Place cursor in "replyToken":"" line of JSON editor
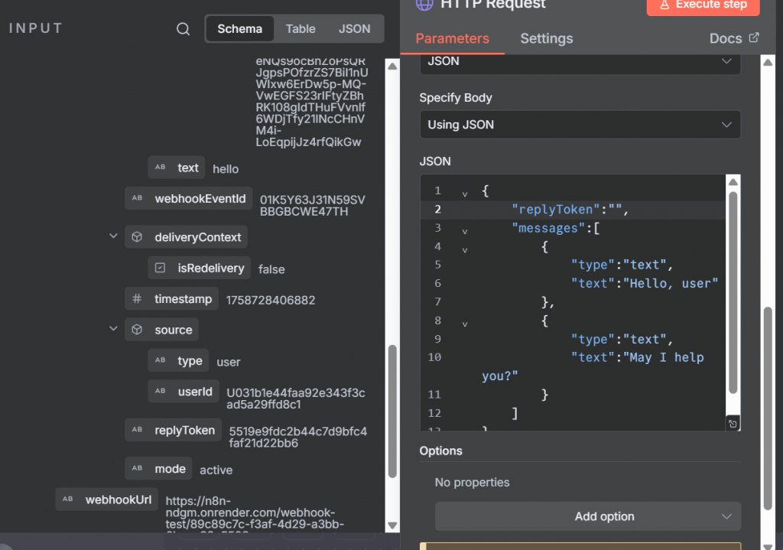The image size is (783, 550). (569, 210)
